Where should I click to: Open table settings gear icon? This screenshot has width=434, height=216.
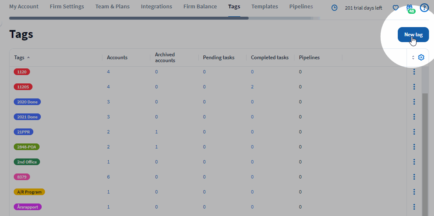[x=421, y=58]
